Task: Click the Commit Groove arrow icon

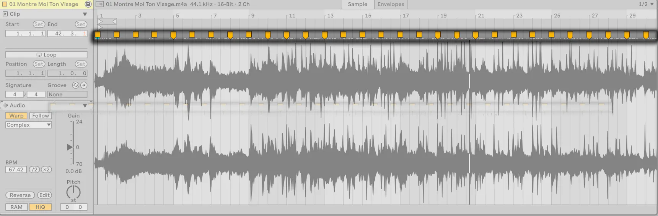Action: (x=84, y=85)
